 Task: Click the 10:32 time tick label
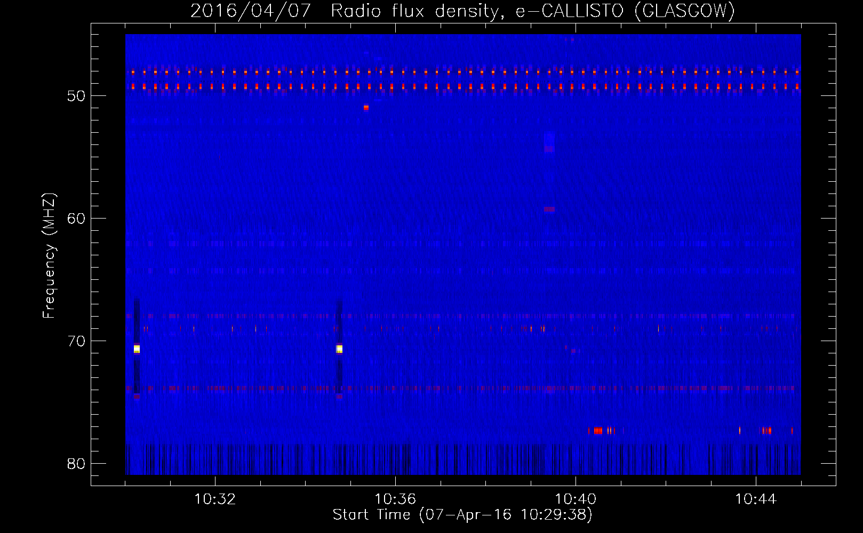[x=215, y=499]
